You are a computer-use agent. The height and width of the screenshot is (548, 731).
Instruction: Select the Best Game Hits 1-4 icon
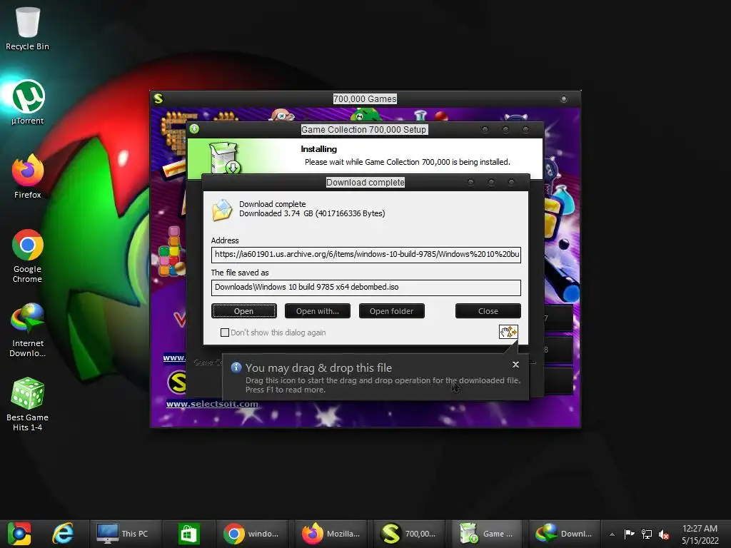point(28,404)
